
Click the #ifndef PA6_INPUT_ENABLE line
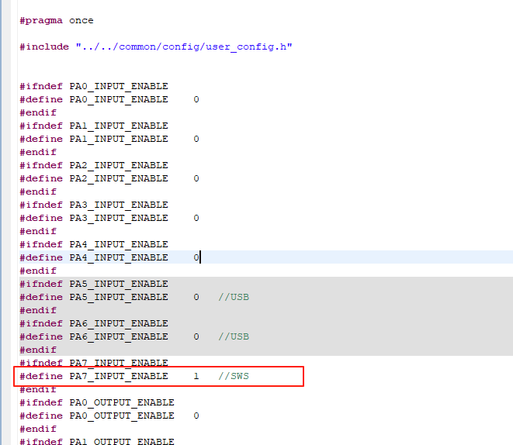click(x=94, y=323)
